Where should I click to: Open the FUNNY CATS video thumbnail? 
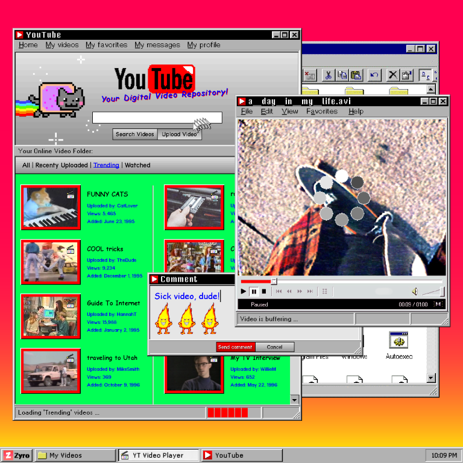pyautogui.click(x=51, y=207)
